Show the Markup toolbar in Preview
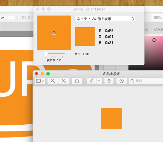Image resolution: width=163 pixels, height=142 pixels. pyautogui.click(x=122, y=81)
